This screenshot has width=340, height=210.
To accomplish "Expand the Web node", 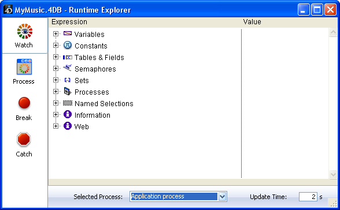I will (x=56, y=126).
